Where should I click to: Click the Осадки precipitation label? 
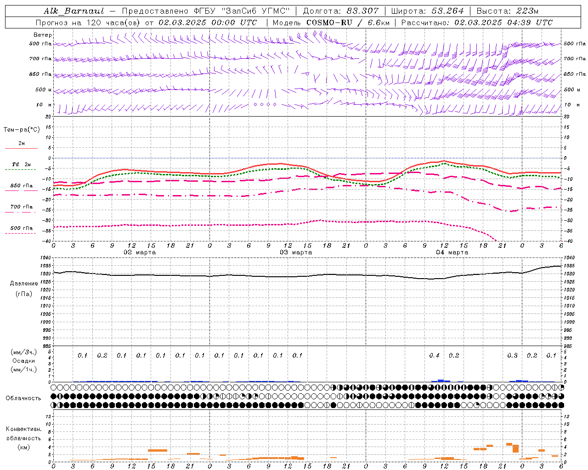[x=24, y=361]
